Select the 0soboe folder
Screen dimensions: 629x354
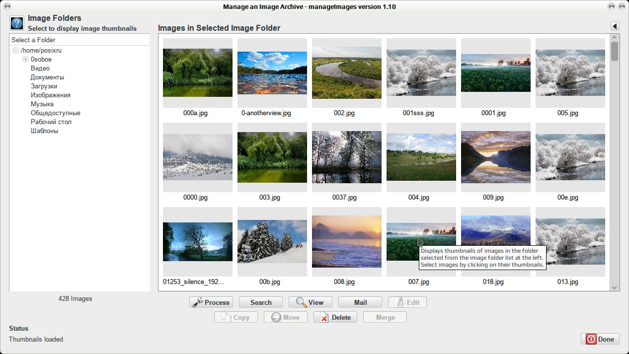coord(41,60)
